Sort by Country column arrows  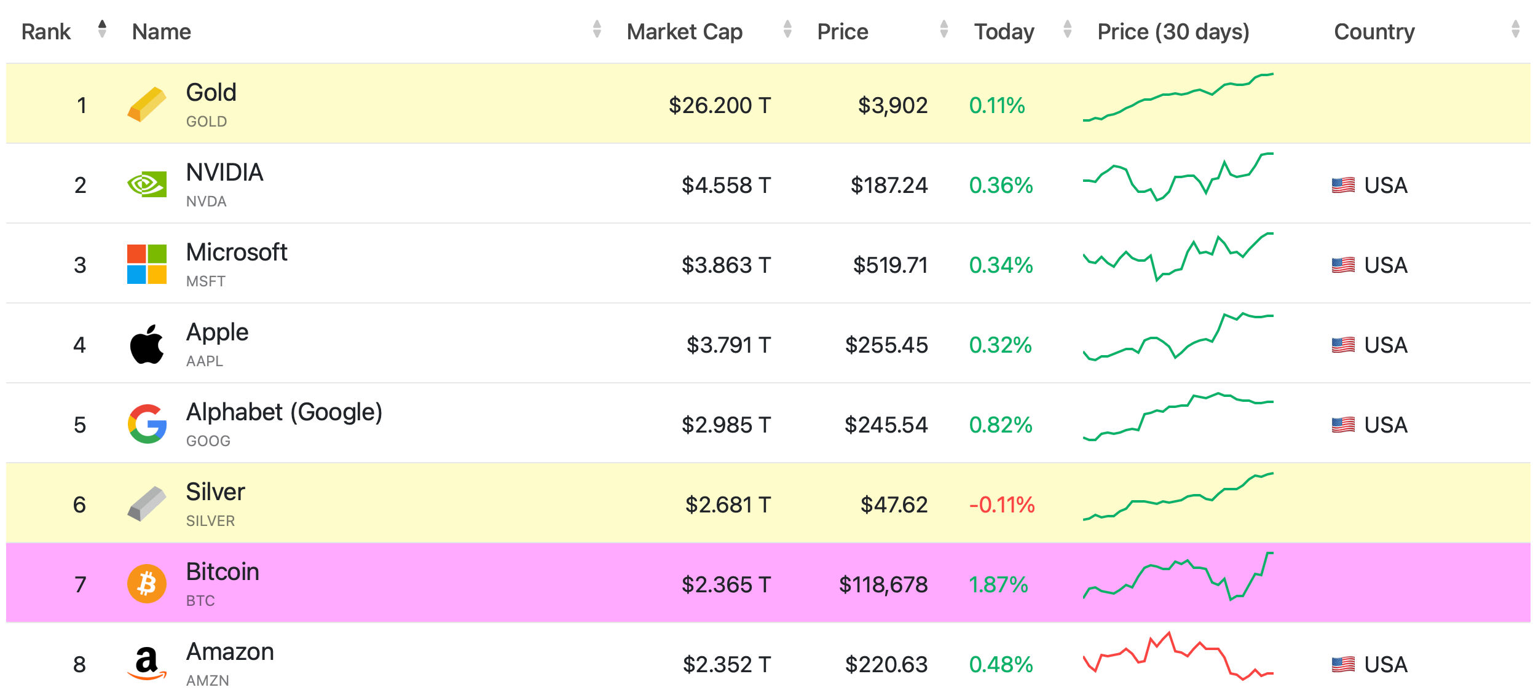tap(1515, 29)
